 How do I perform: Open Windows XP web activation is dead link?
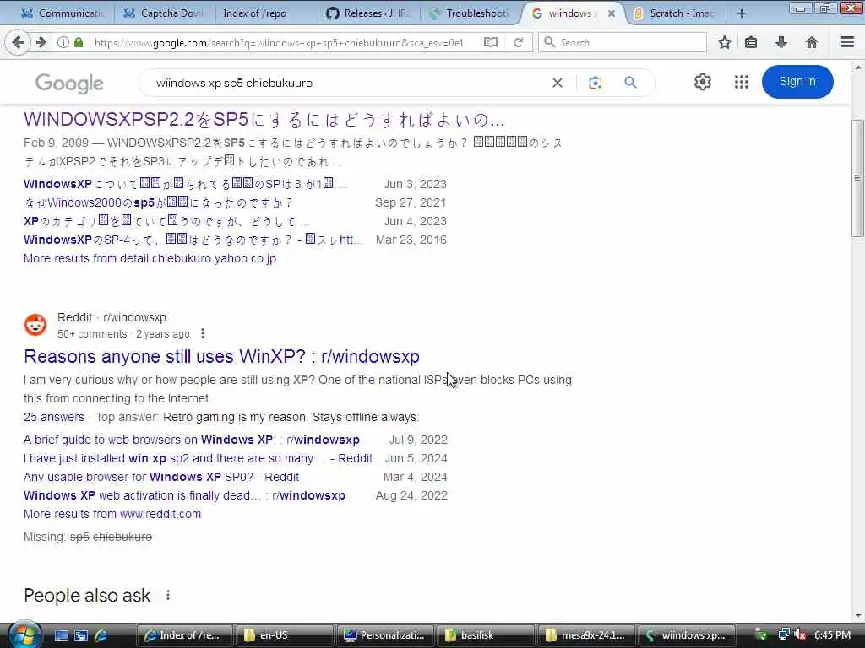tap(184, 495)
